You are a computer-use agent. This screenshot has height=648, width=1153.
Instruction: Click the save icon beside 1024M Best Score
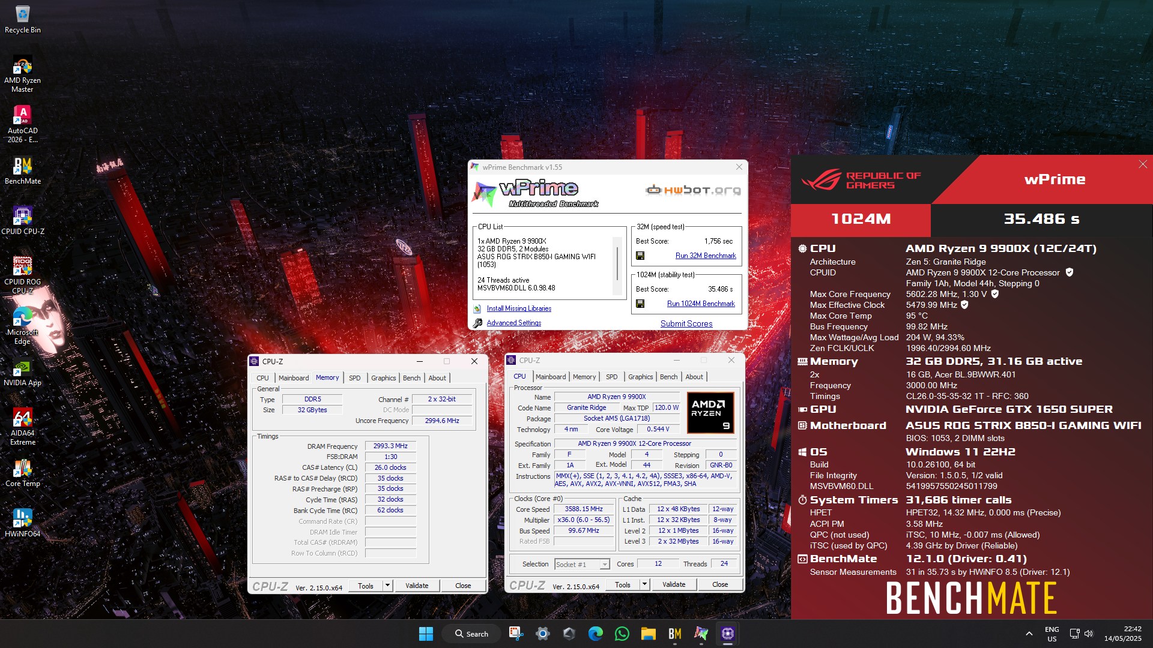click(640, 304)
